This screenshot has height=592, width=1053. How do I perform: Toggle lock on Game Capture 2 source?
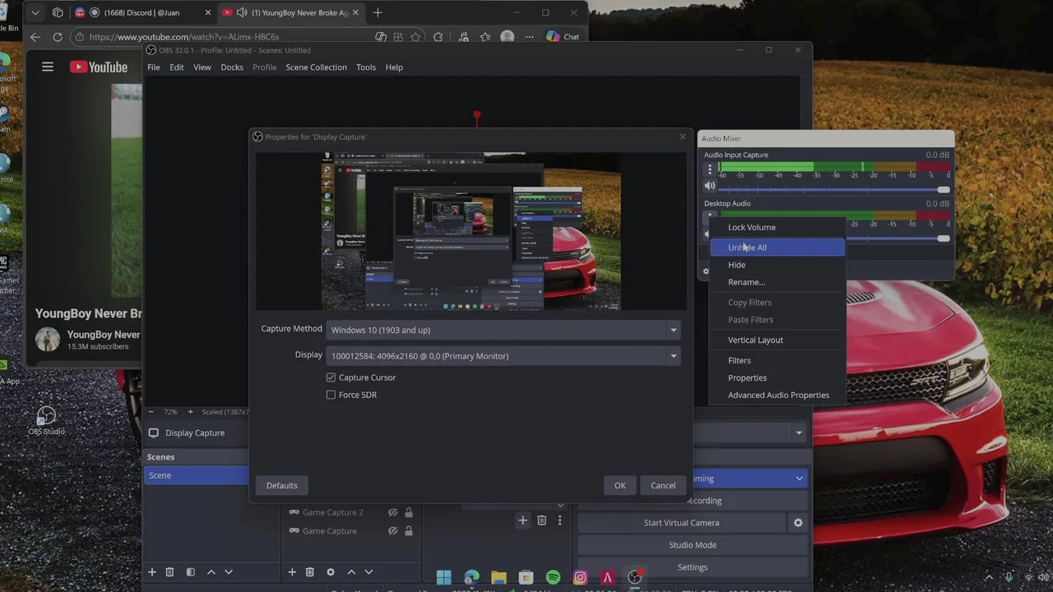408,512
